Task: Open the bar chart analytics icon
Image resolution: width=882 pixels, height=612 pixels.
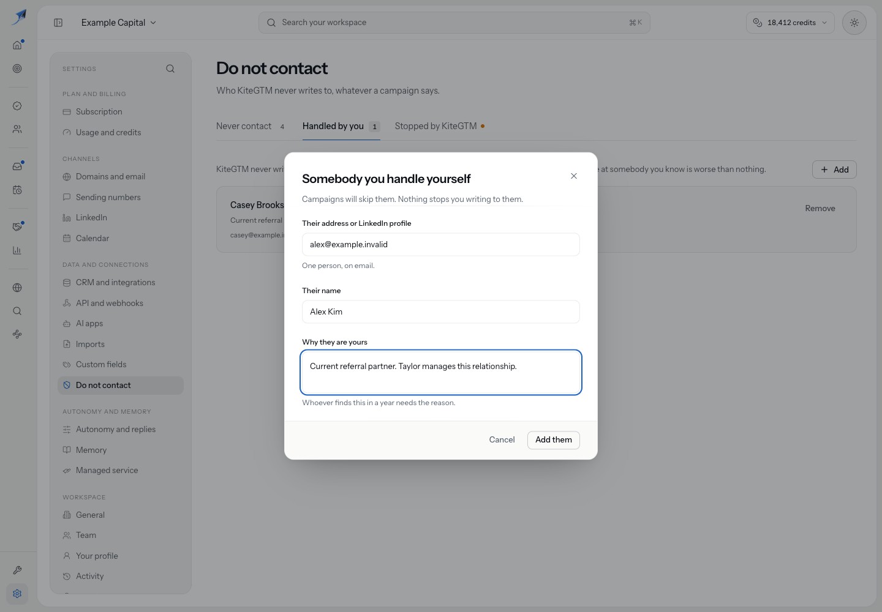Action: 17,250
